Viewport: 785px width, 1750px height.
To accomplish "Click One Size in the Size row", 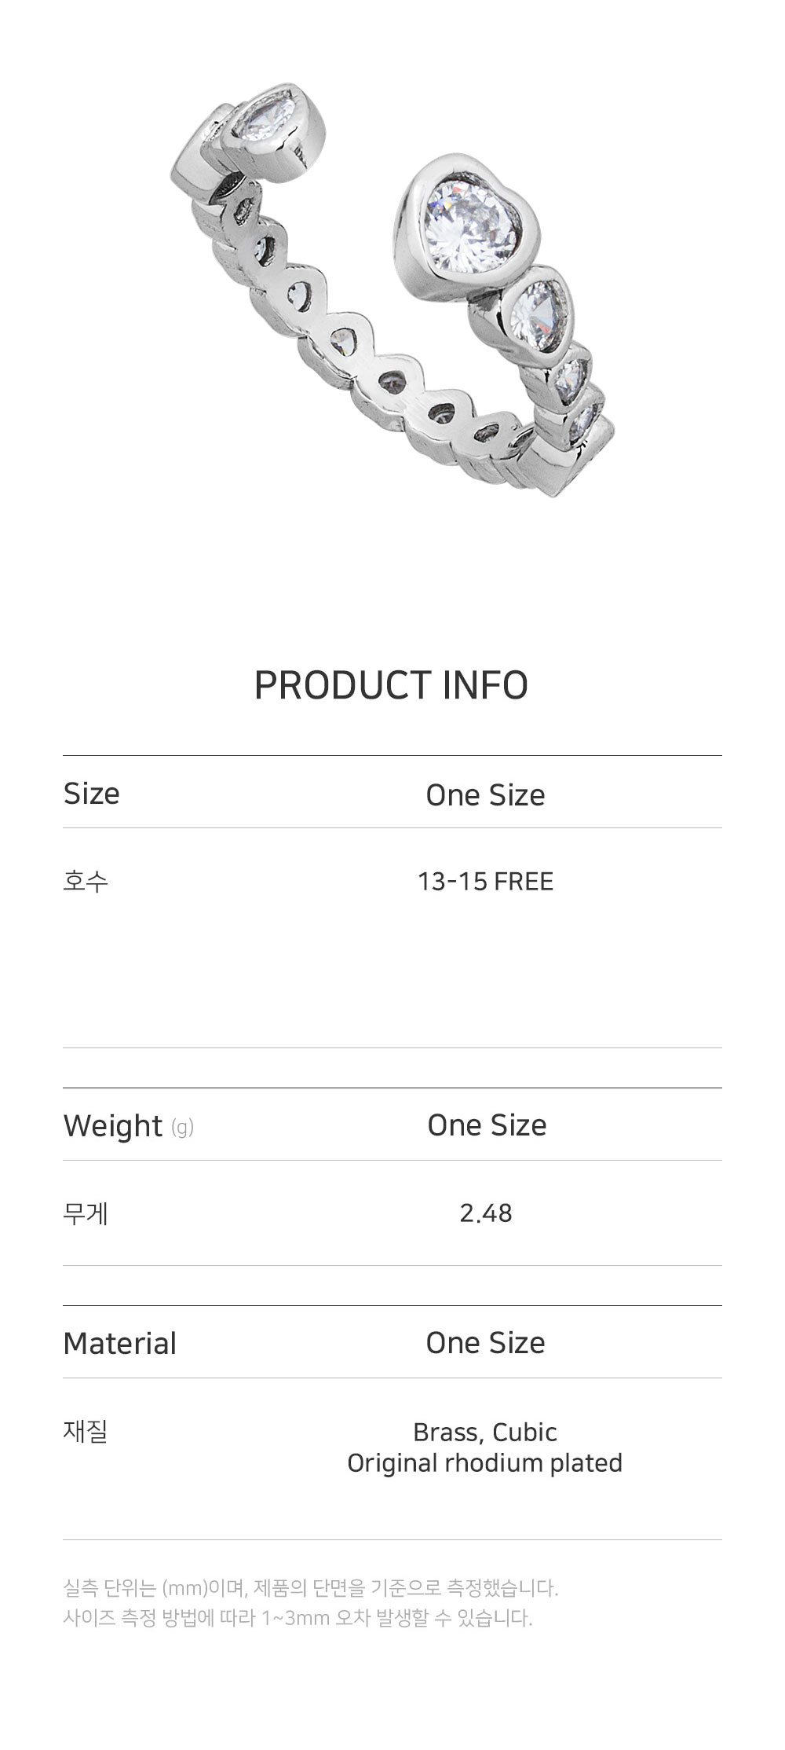I will tap(485, 795).
